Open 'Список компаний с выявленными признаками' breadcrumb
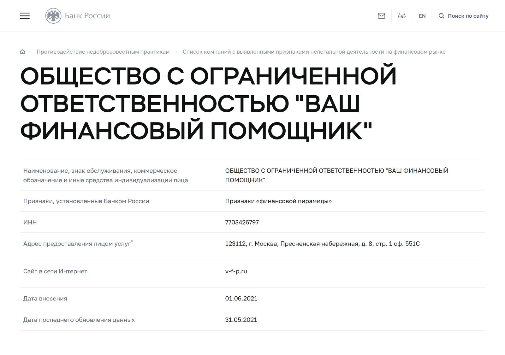 [x=314, y=52]
